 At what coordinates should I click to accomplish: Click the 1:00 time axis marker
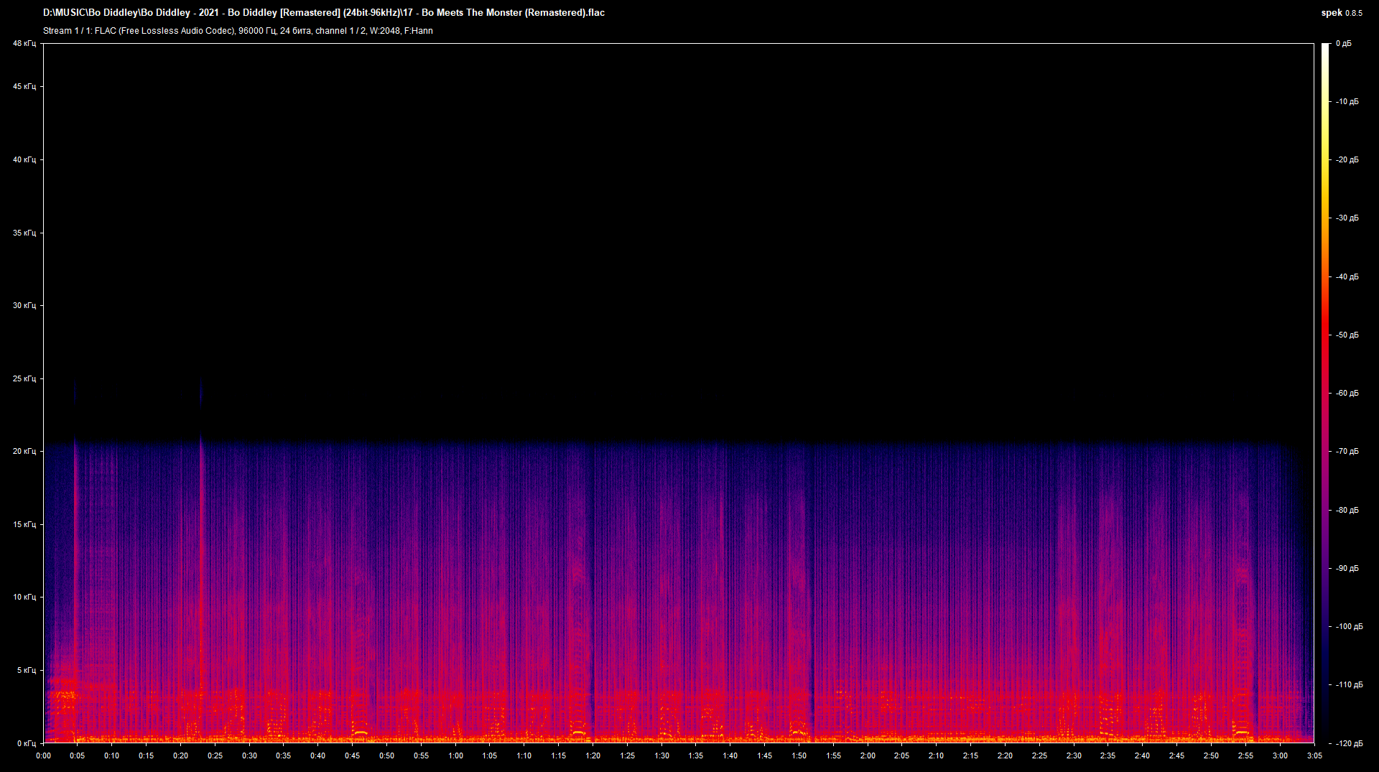[x=455, y=755]
